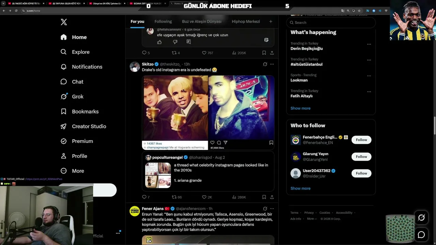Open the Drake Cars poster image
The image size is (436, 245).
(241, 113)
